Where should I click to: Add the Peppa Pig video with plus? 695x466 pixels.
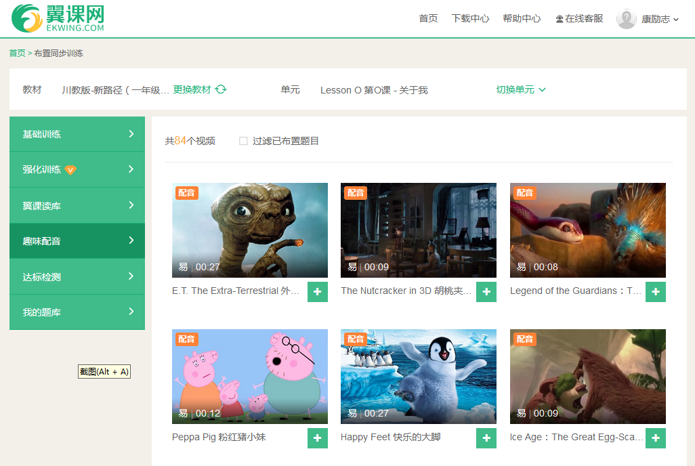[x=318, y=438]
